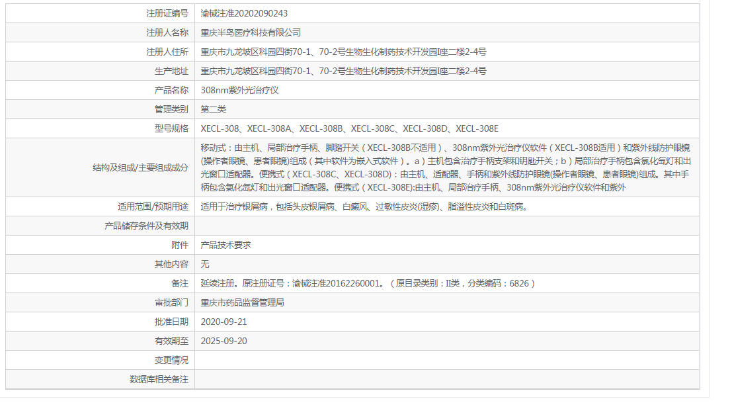Select registration number 渝械注准20202090243
The image size is (732, 403).
pyautogui.click(x=244, y=13)
